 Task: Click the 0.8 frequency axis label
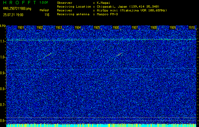(3, 89)
